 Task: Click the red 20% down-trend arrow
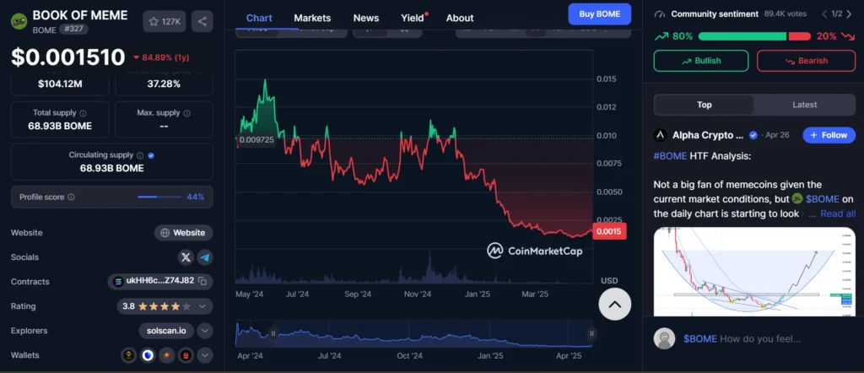pos(848,37)
